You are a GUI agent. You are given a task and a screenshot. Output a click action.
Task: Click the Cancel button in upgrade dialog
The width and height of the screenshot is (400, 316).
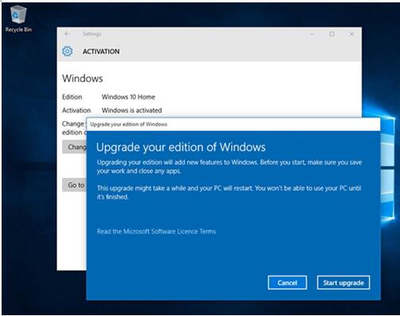(x=287, y=283)
